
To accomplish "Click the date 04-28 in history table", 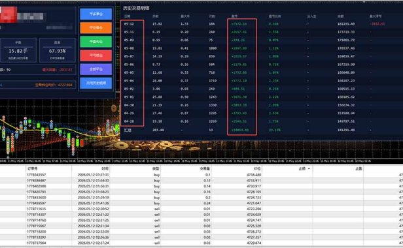I will (129, 121).
